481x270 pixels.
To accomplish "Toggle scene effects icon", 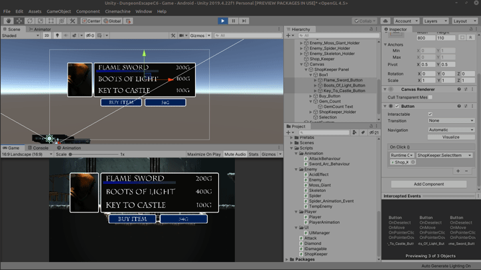I will [74, 36].
